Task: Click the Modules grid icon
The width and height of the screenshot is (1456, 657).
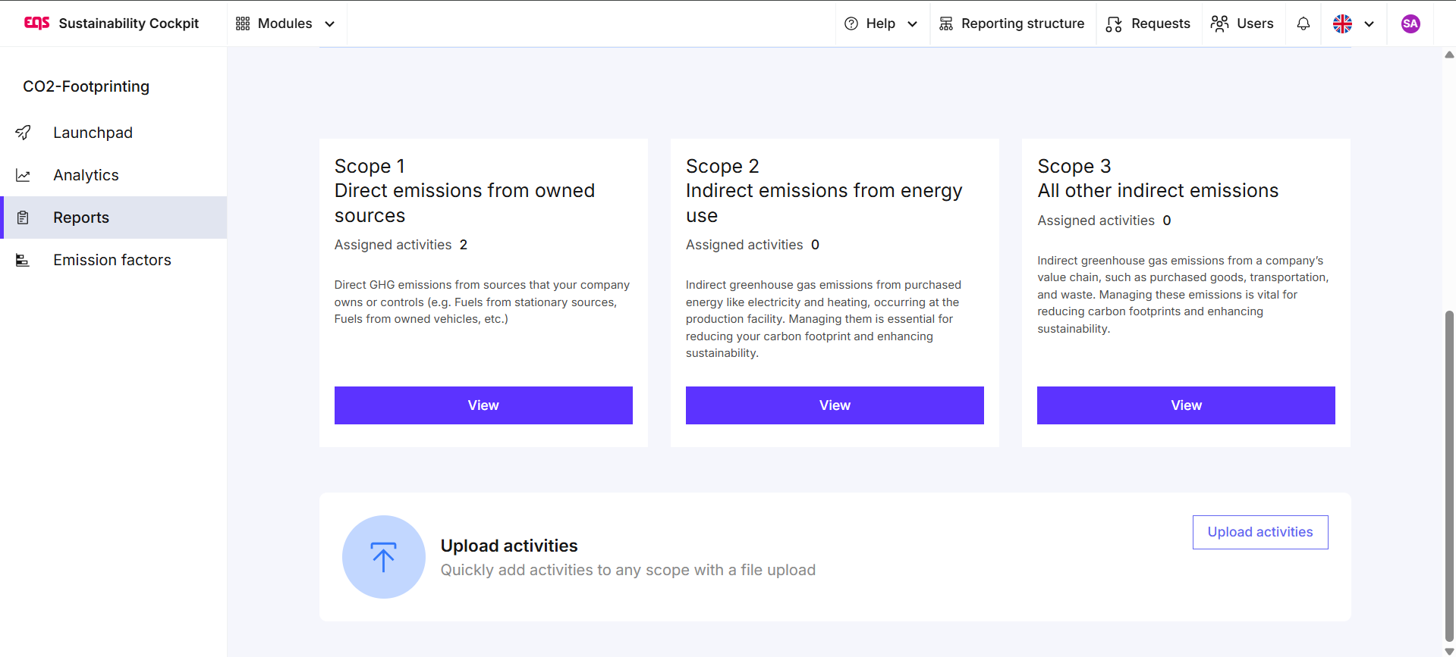Action: 243,23
